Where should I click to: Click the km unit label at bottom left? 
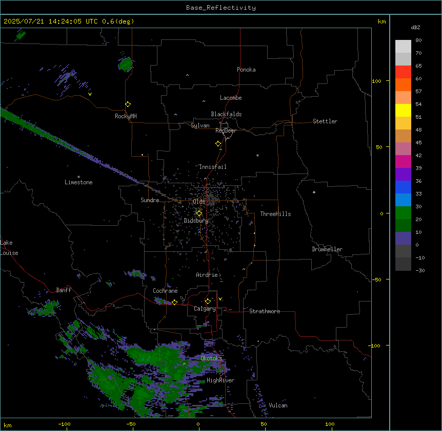point(8,425)
